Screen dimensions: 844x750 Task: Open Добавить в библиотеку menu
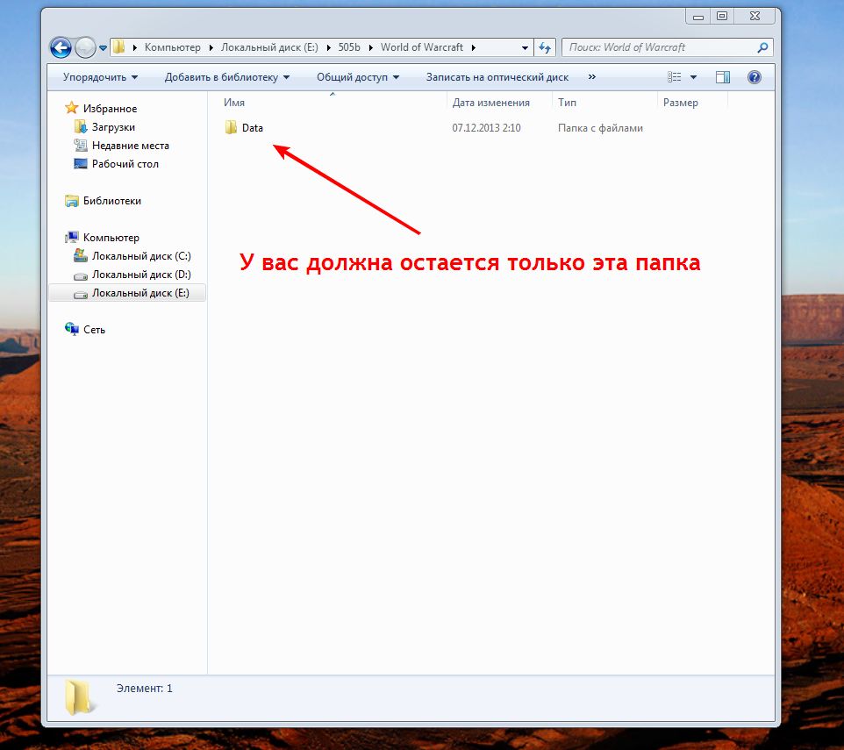click(x=227, y=77)
